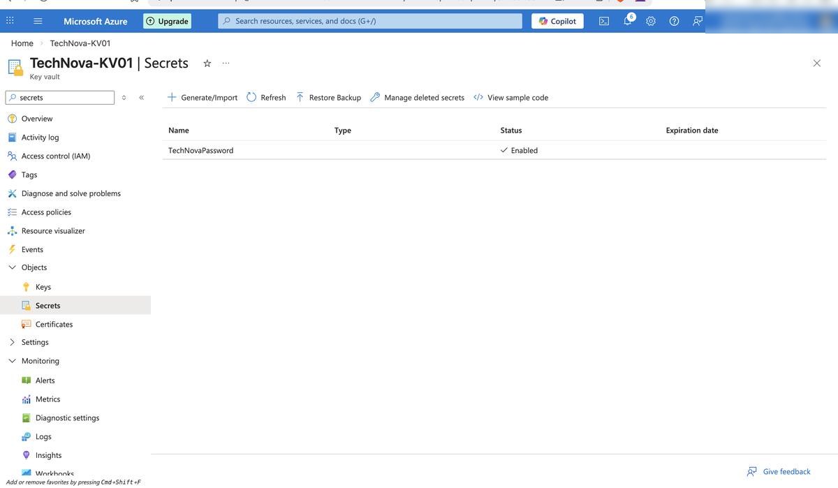Open Cloud Shell from the top bar

pyautogui.click(x=604, y=21)
